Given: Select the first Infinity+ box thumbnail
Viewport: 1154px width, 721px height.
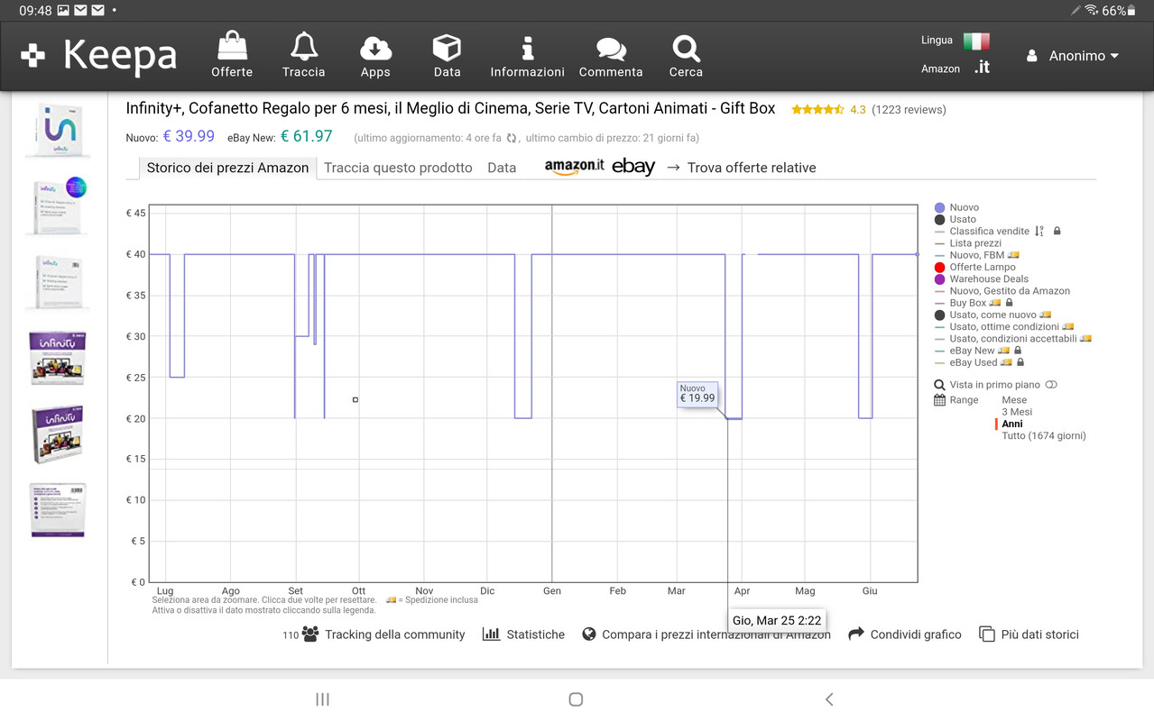Looking at the screenshot, I should pos(57,130).
